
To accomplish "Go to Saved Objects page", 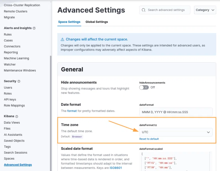I will tap(14, 141).
